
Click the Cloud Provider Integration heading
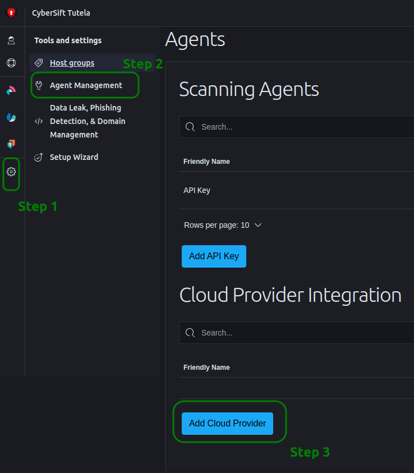point(291,295)
